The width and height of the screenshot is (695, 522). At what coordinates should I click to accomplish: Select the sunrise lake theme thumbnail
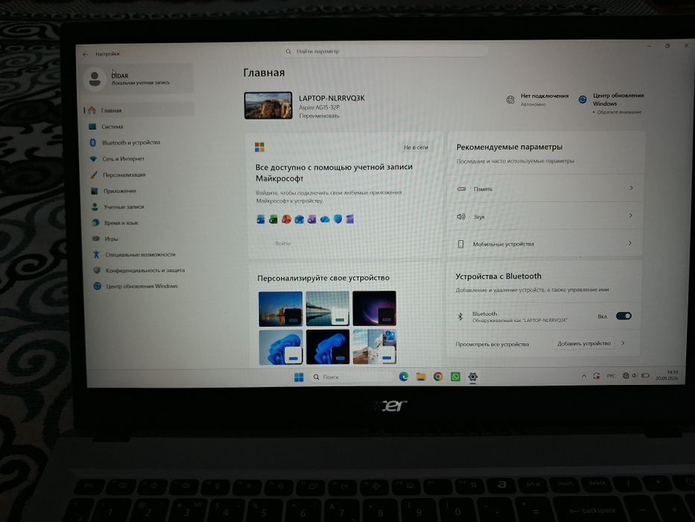tap(281, 309)
